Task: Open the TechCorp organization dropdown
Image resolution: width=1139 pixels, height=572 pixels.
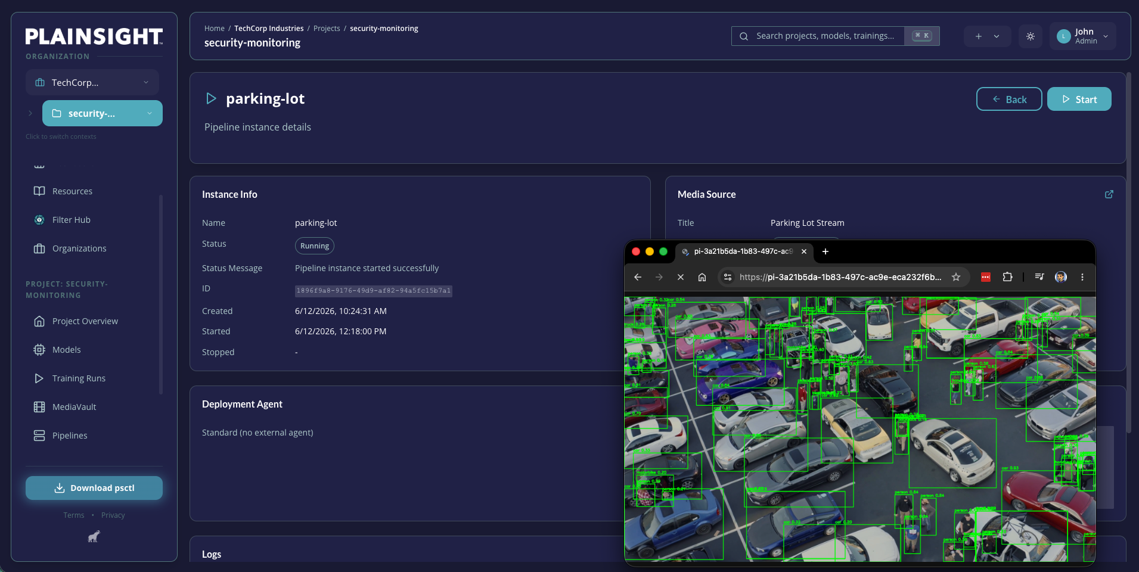Action: [x=92, y=82]
